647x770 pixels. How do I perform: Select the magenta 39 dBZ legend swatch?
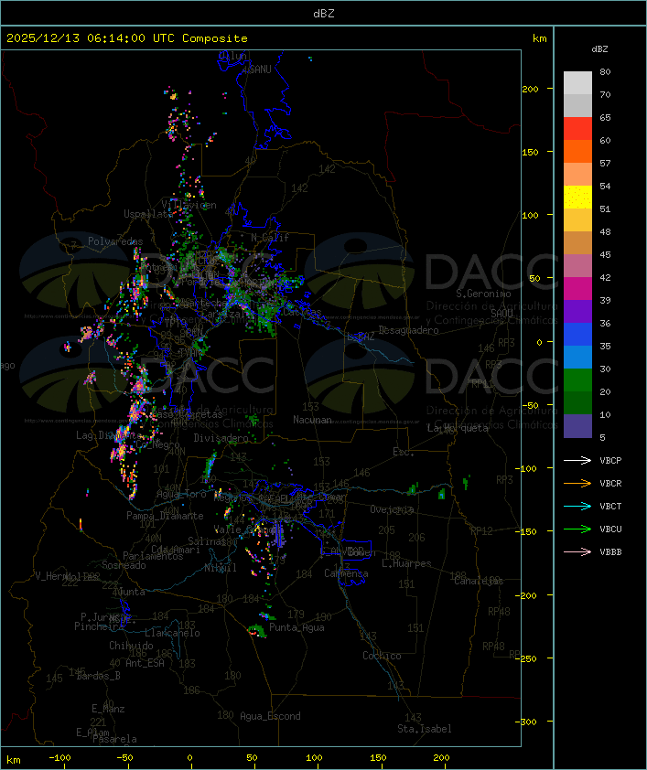point(577,289)
